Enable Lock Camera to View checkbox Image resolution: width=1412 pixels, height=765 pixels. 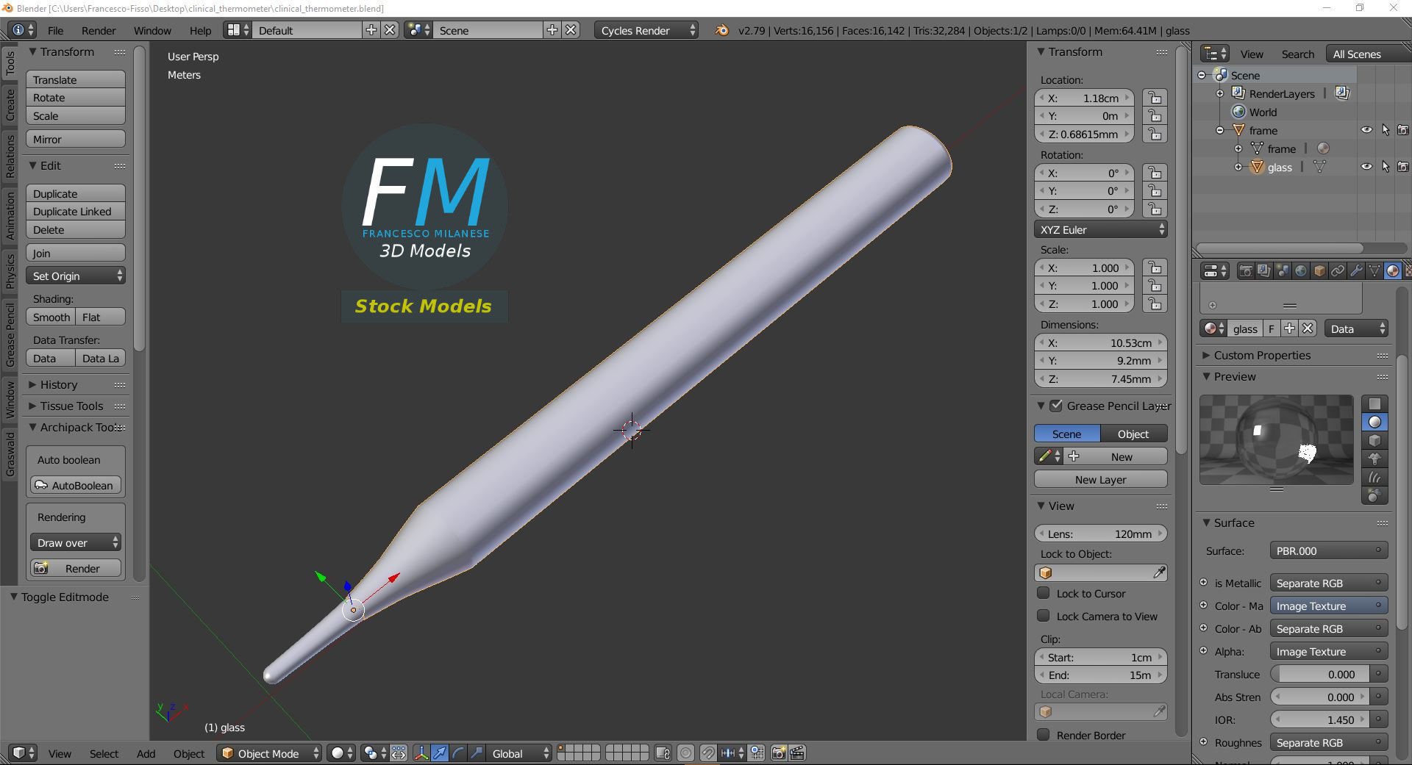pos(1043,616)
